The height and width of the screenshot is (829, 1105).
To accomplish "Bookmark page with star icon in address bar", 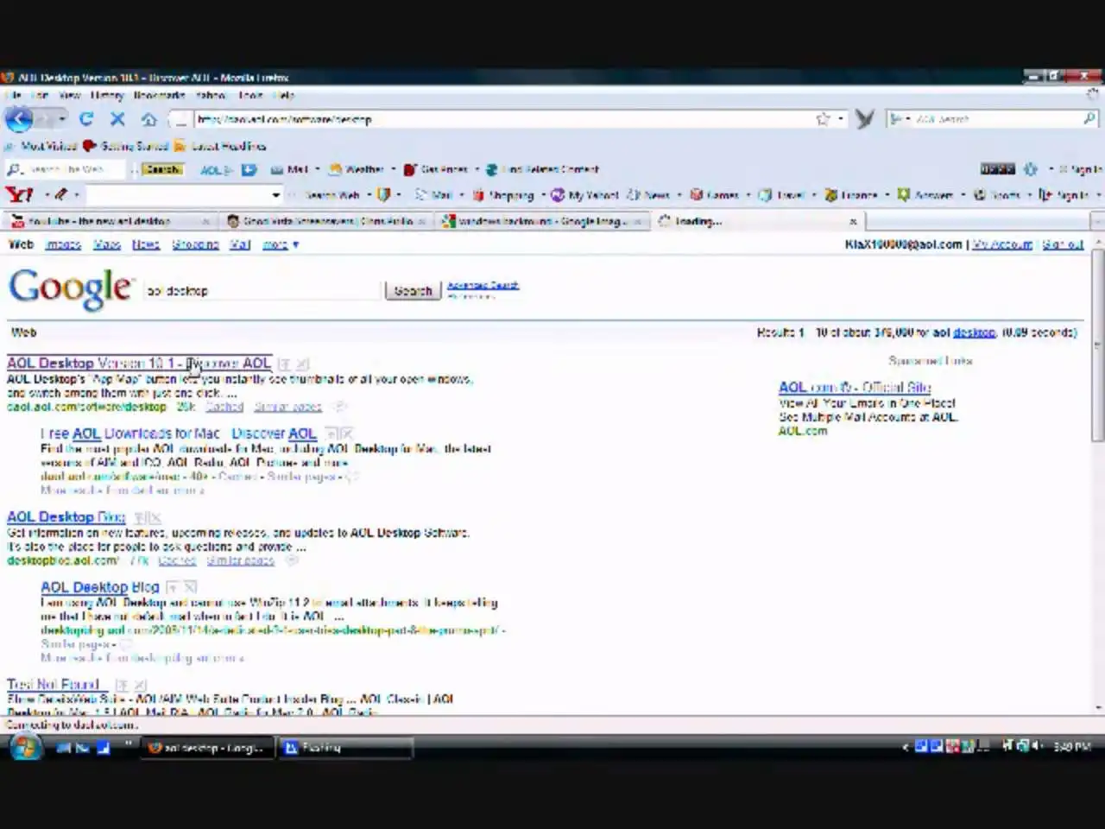I will coord(823,119).
